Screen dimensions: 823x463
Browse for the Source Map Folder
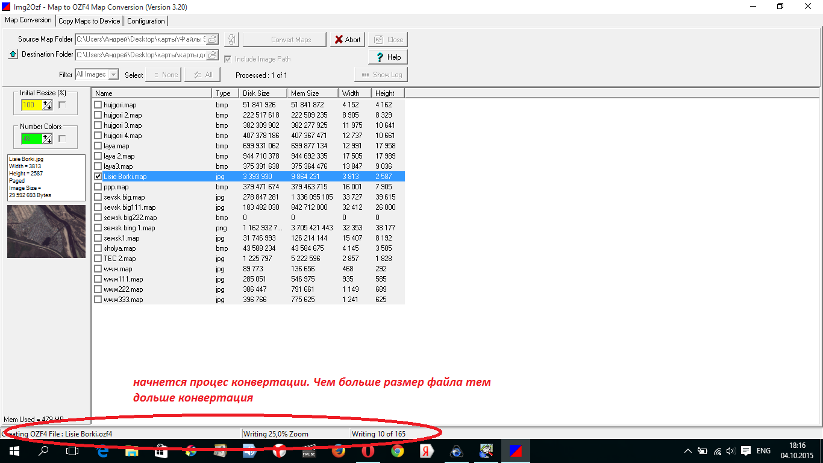pyautogui.click(x=213, y=40)
